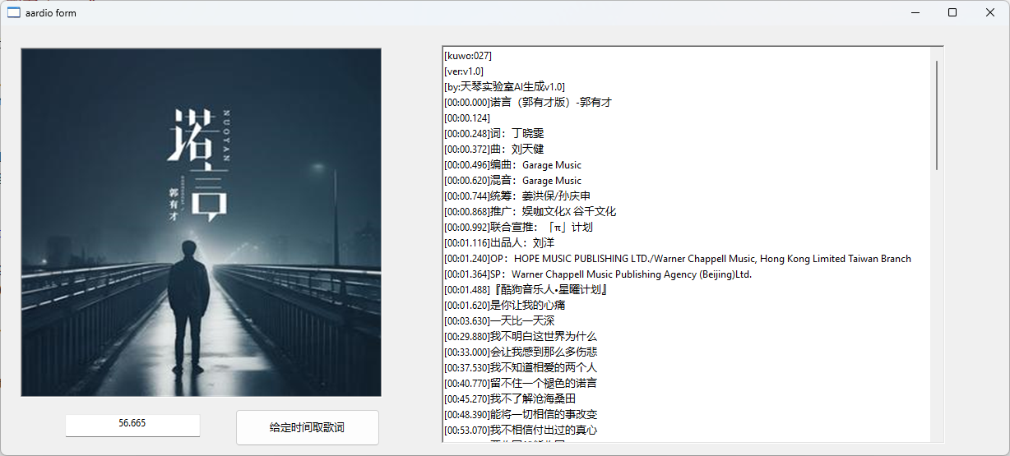1010x456 pixels.
Task: Click the 曲：刘天健 line
Action: (493, 150)
